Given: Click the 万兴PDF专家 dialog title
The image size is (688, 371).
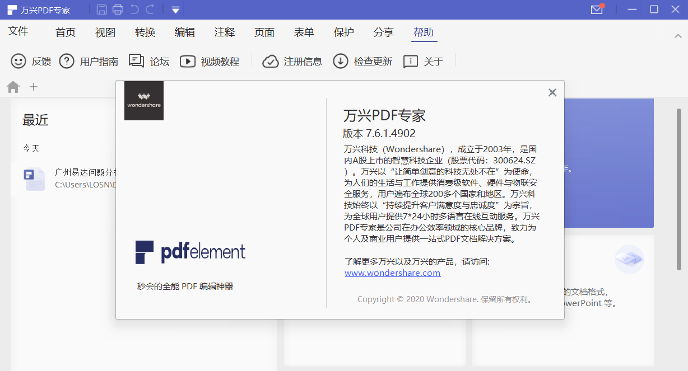Looking at the screenshot, I should point(384,116).
